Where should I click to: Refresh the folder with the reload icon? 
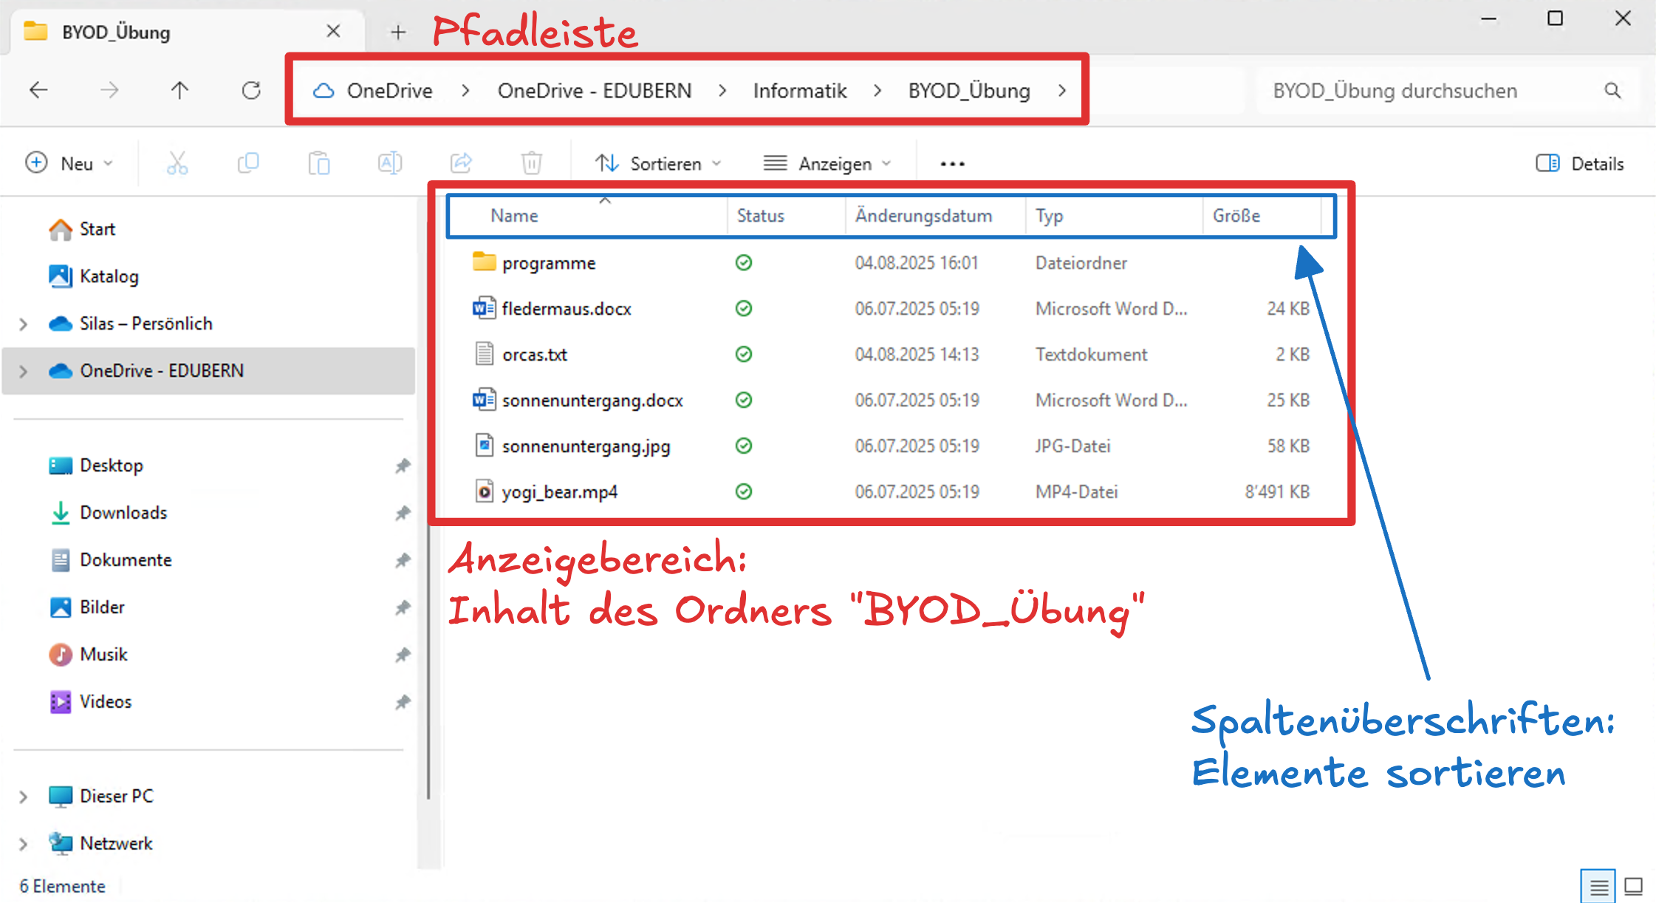point(251,90)
